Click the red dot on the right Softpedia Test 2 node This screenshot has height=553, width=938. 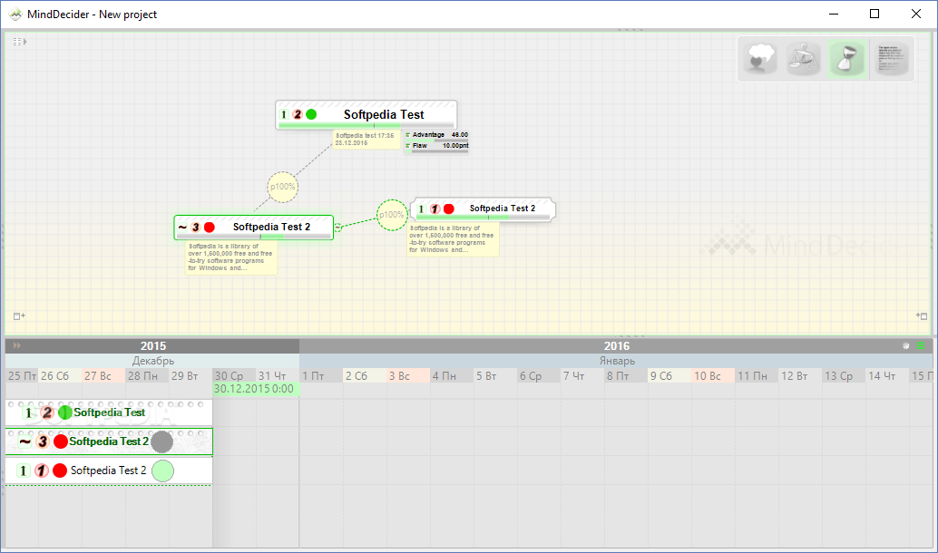(x=449, y=209)
